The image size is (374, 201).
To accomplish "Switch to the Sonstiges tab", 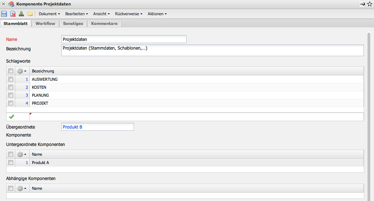I will [73, 24].
